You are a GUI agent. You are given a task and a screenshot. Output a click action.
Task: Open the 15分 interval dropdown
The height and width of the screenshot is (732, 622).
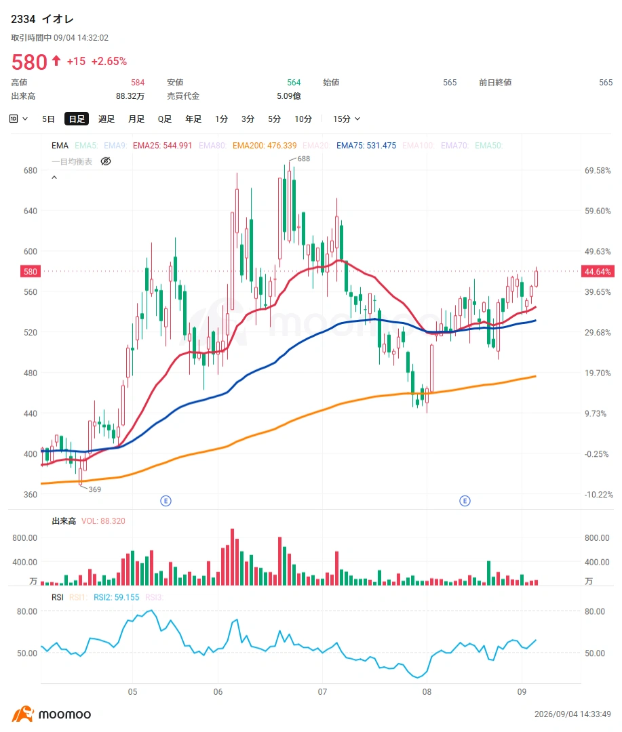point(347,119)
